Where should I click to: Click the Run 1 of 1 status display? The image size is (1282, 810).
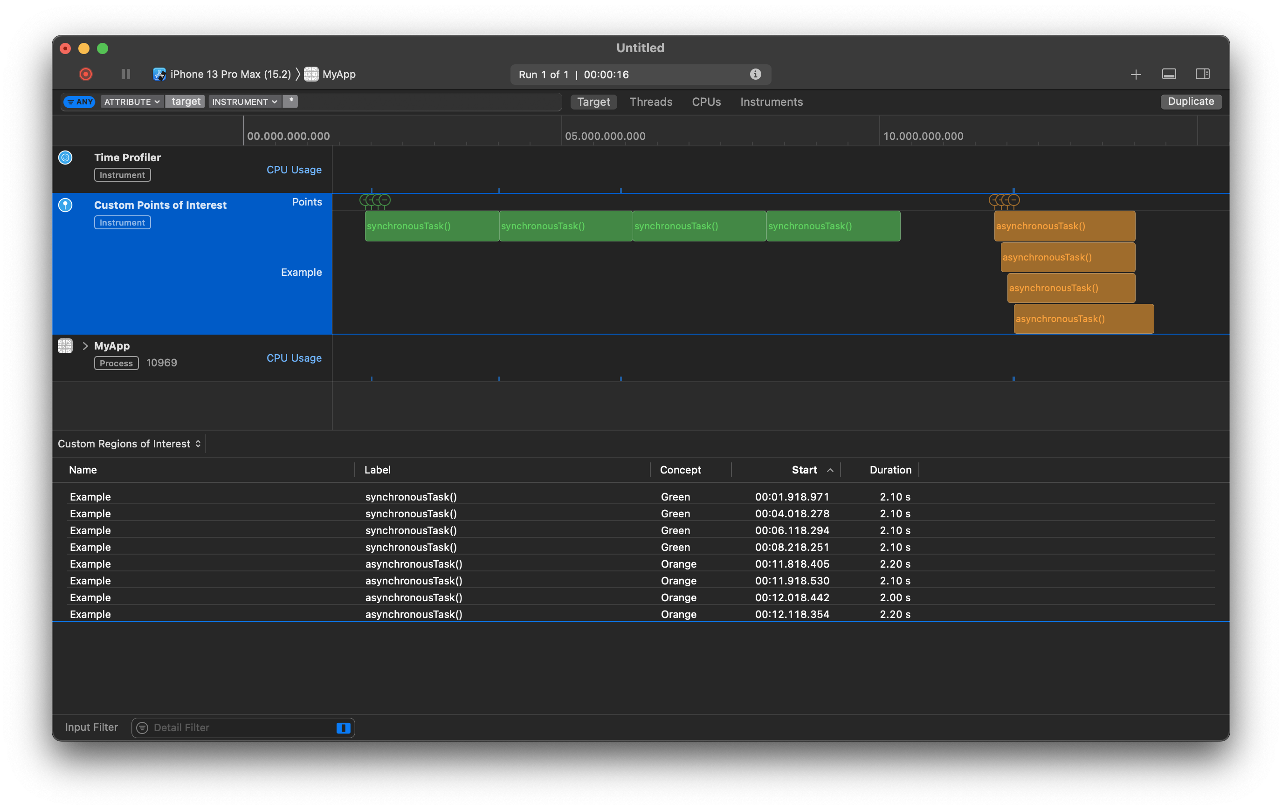641,75
